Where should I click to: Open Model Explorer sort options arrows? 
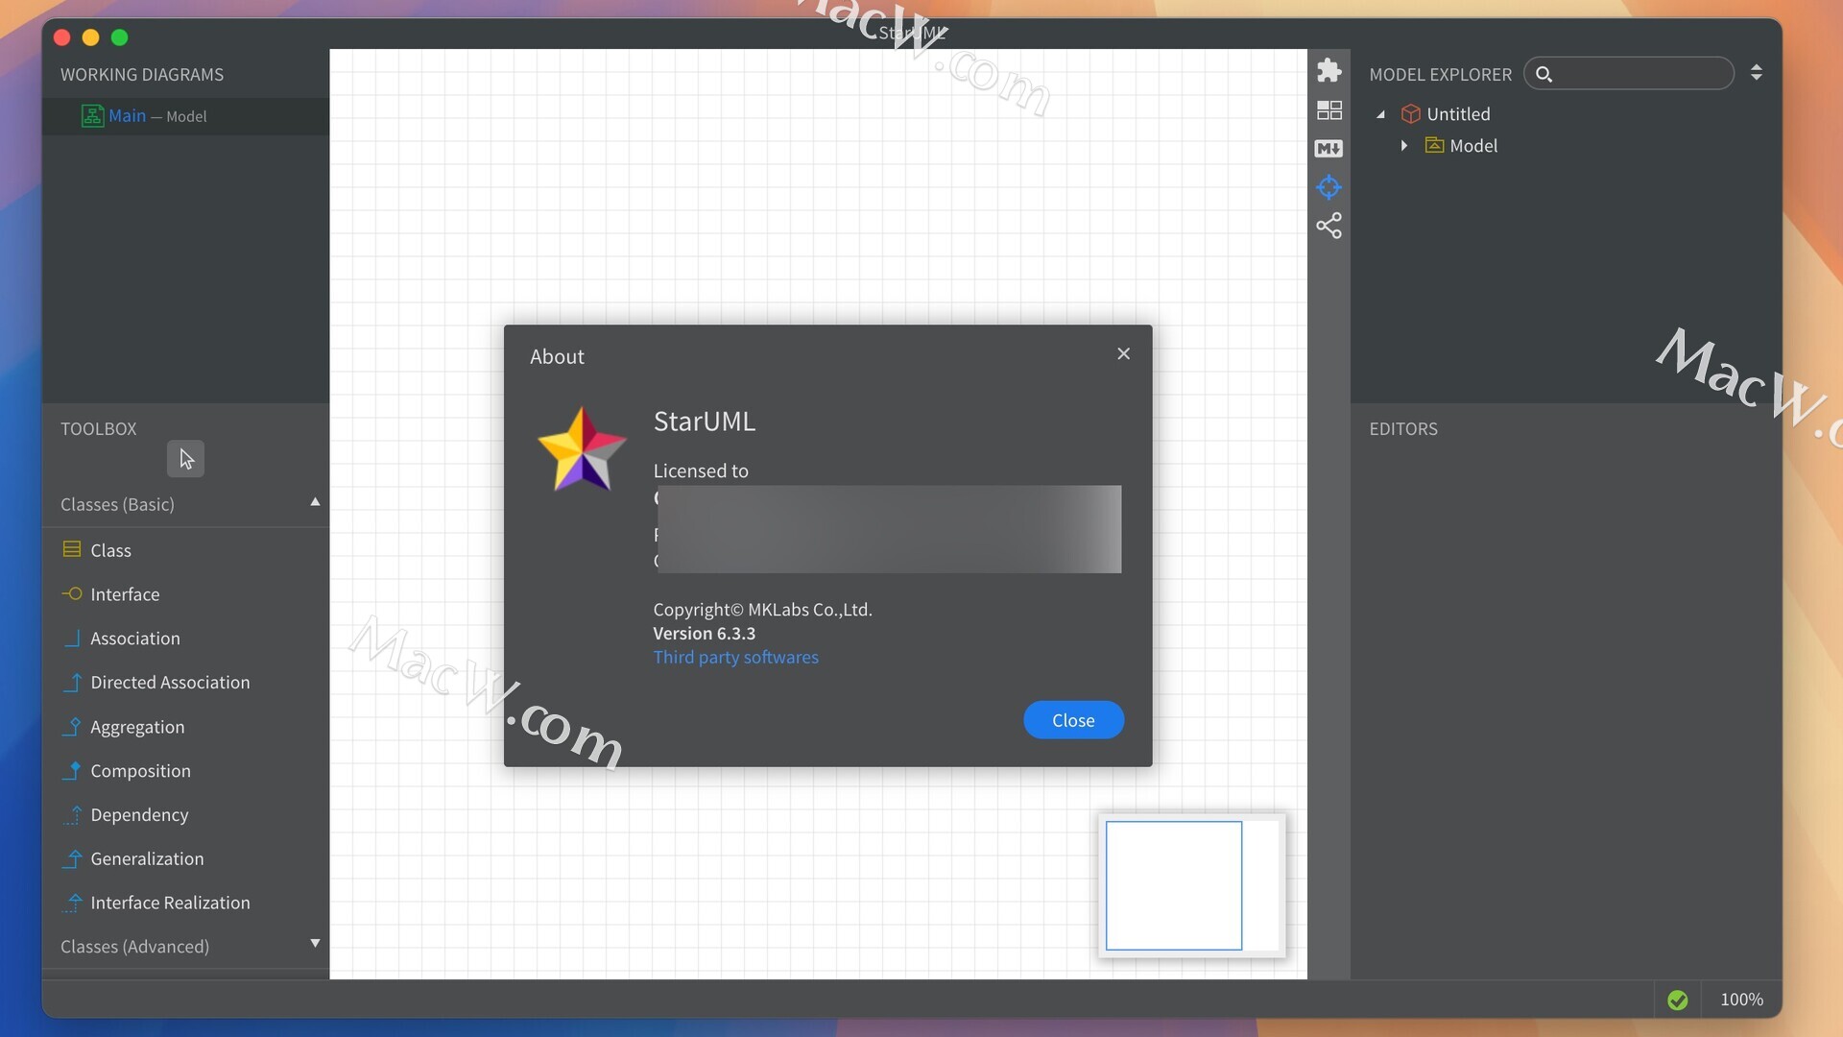1756,72
